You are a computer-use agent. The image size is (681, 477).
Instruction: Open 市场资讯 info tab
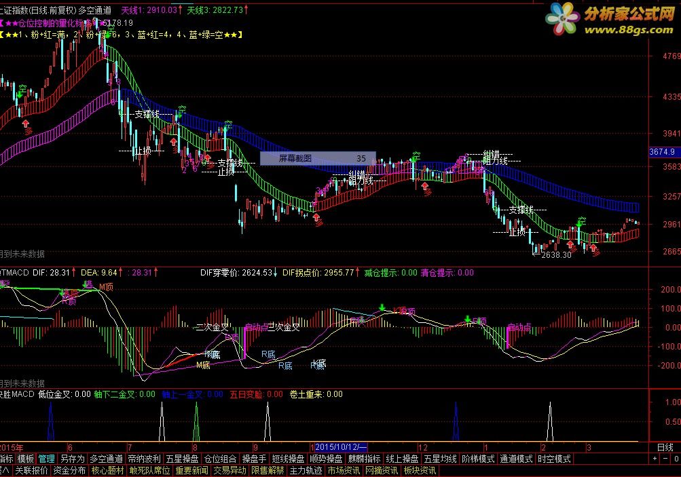tap(344, 470)
